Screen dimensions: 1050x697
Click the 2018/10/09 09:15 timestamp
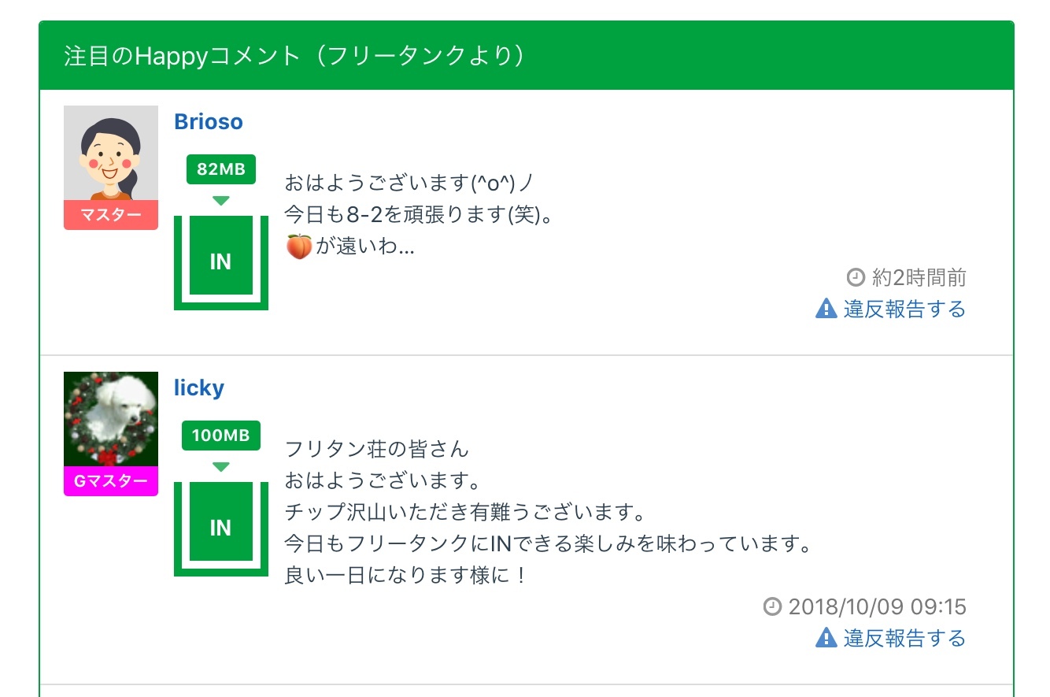point(877,606)
